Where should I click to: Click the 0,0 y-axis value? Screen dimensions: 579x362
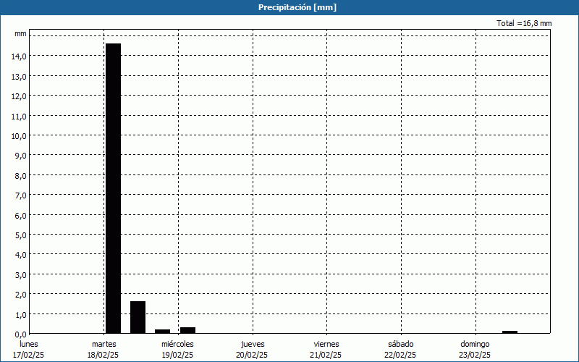[x=21, y=334]
